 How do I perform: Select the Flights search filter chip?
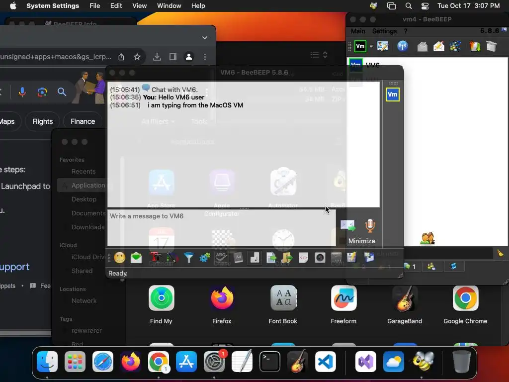pos(43,121)
